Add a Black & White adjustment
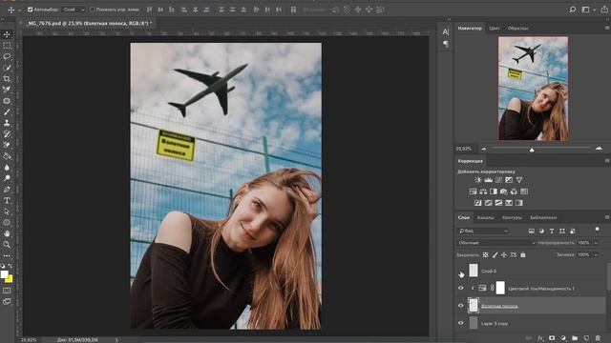This screenshot has width=611, height=343. (x=494, y=192)
